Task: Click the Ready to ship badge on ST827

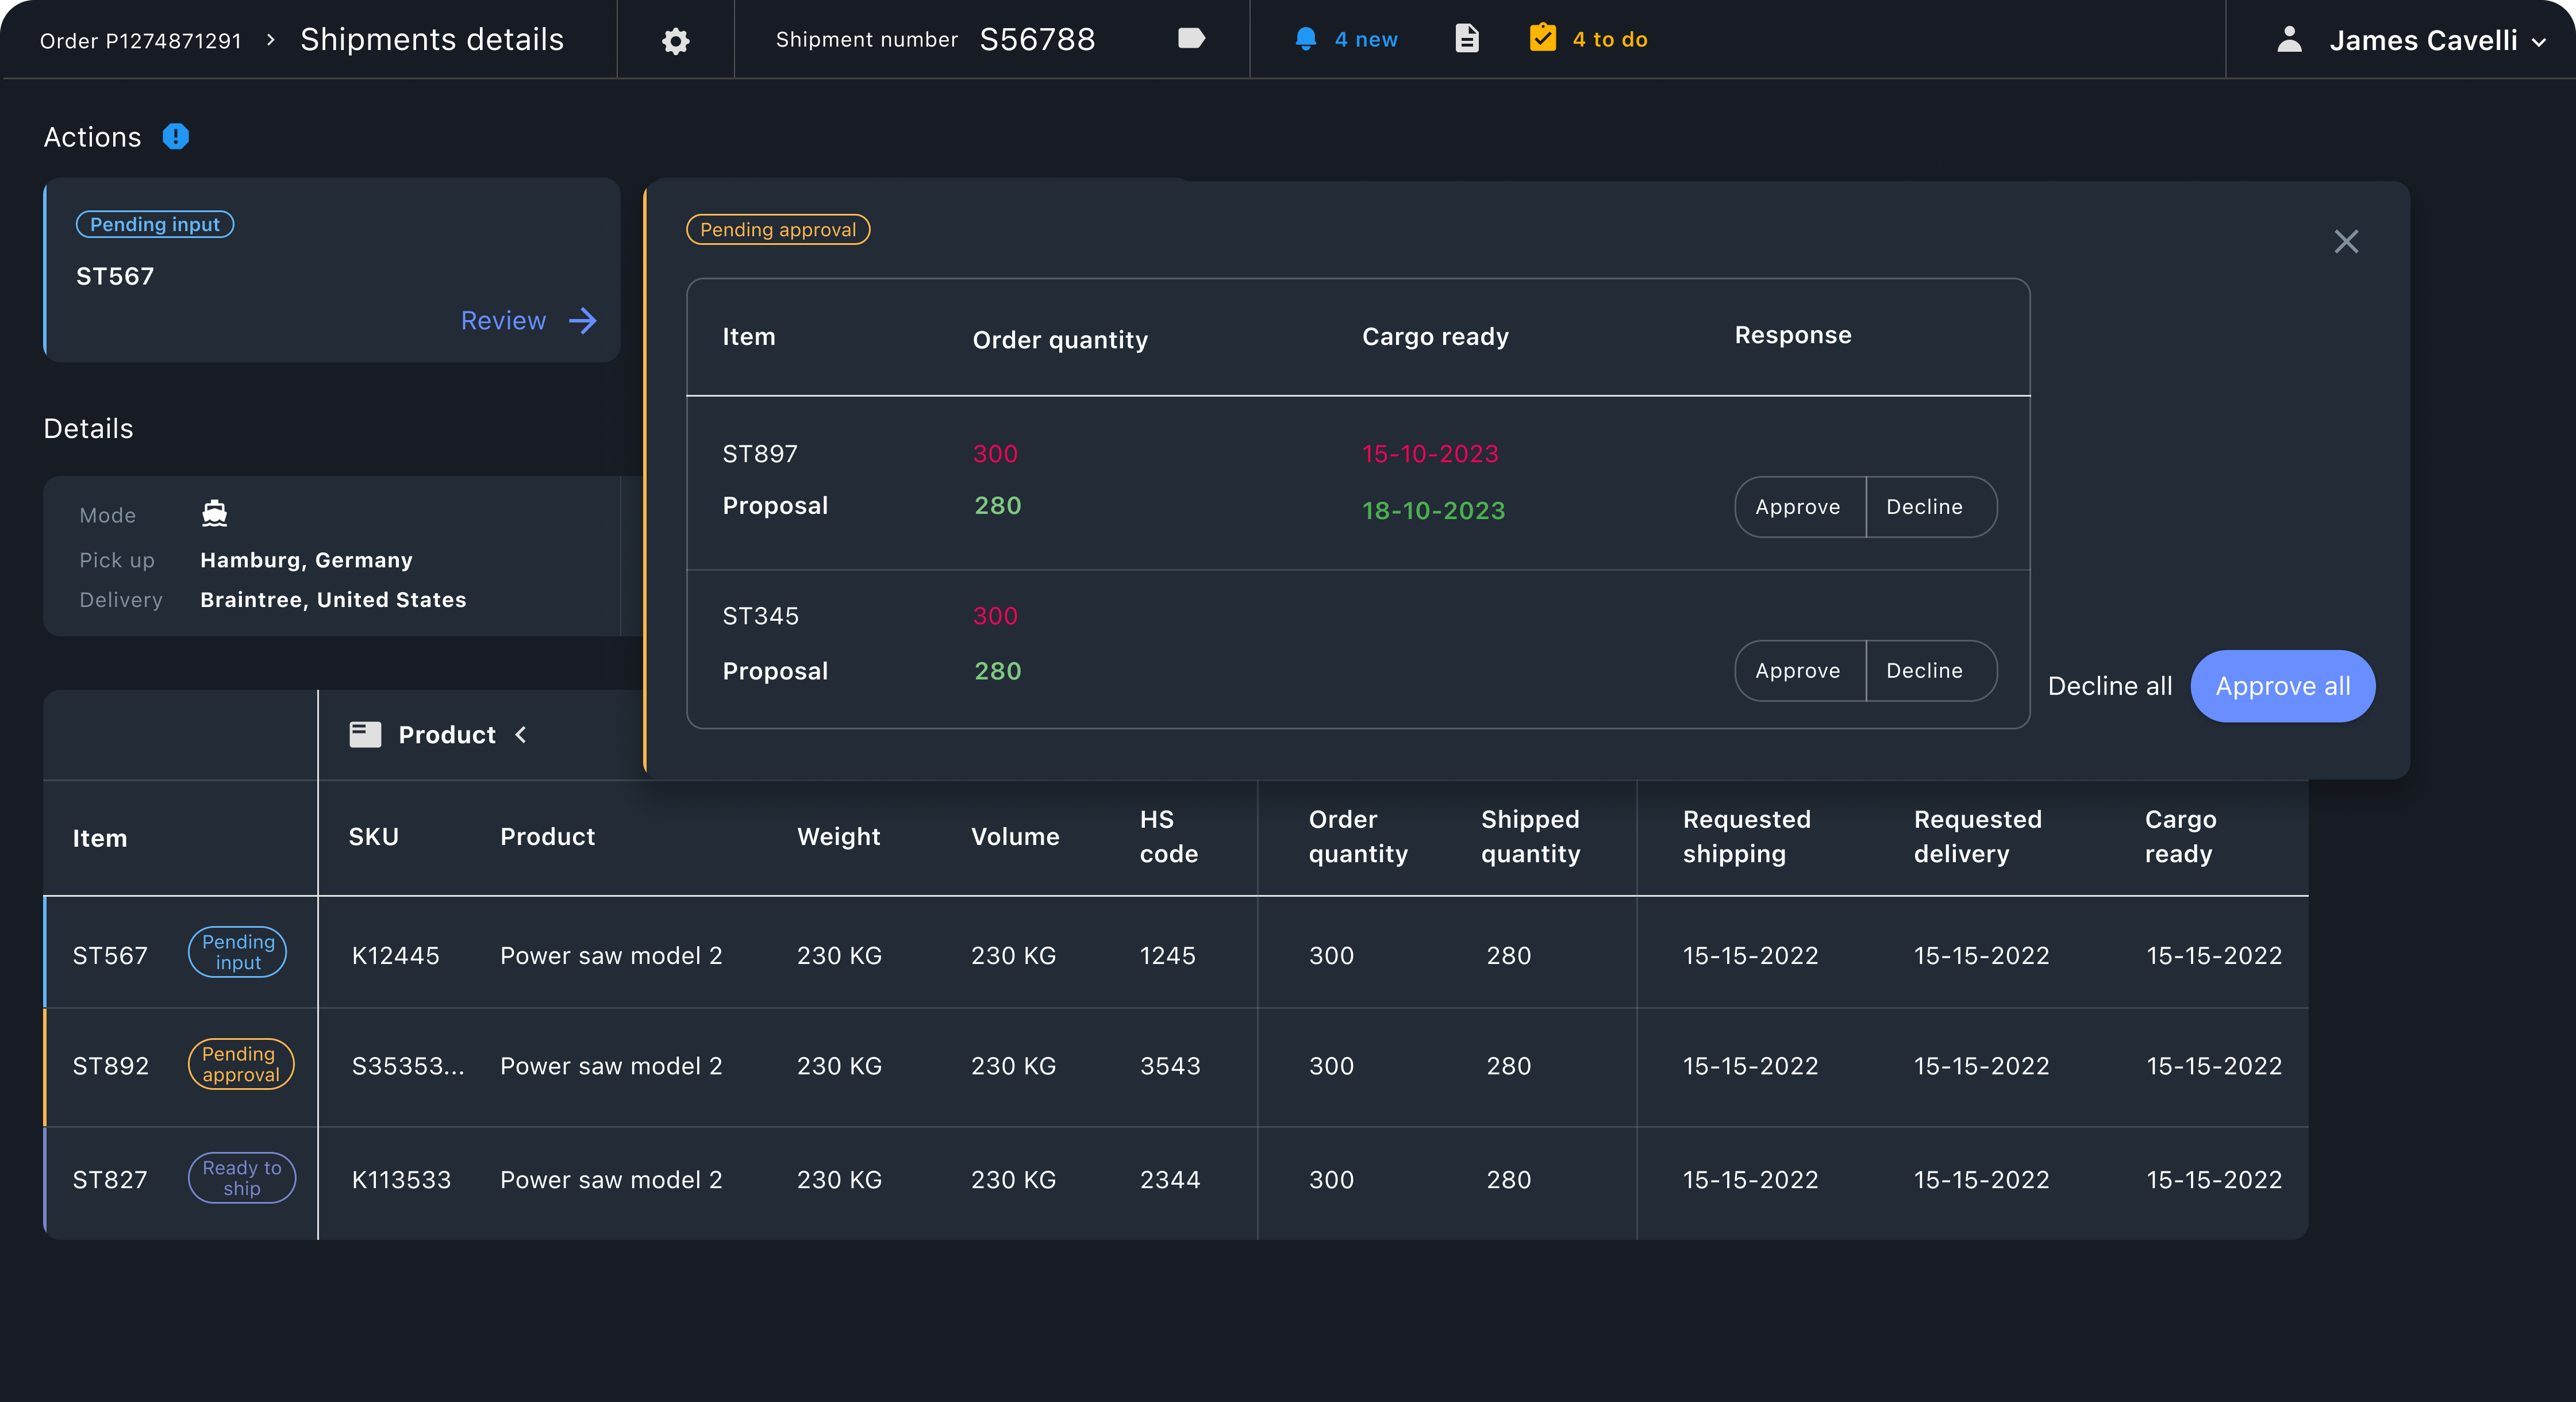Action: click(x=242, y=1178)
